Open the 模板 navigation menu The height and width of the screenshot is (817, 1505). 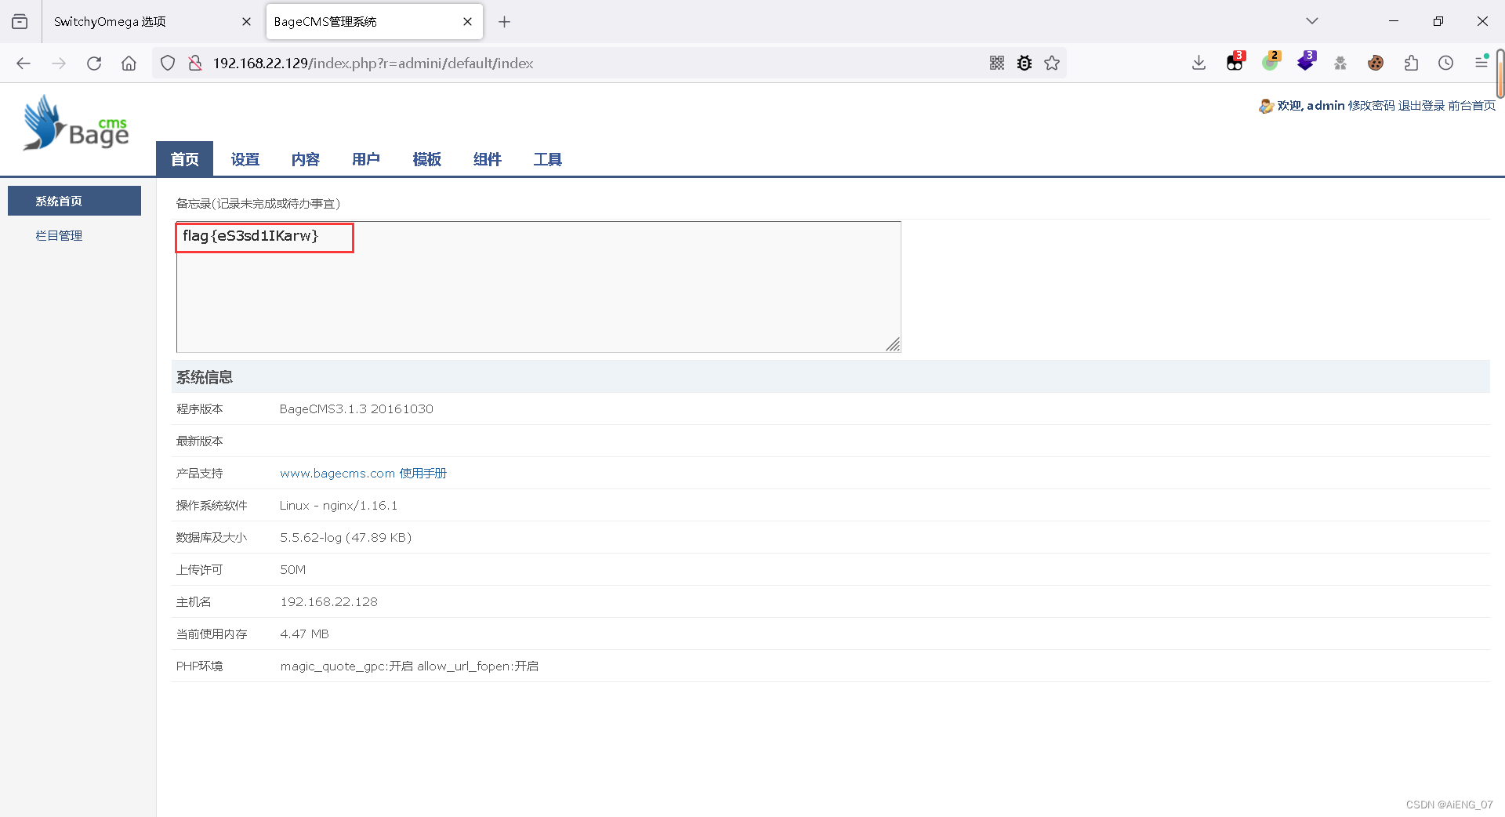(426, 159)
